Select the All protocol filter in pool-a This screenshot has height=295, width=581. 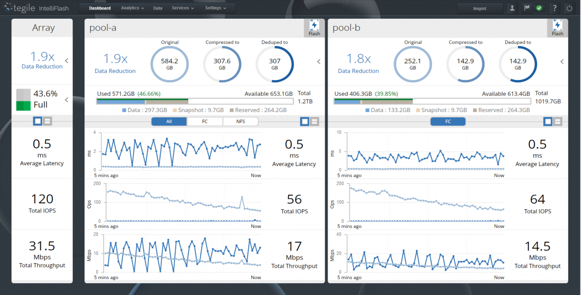[x=169, y=122]
